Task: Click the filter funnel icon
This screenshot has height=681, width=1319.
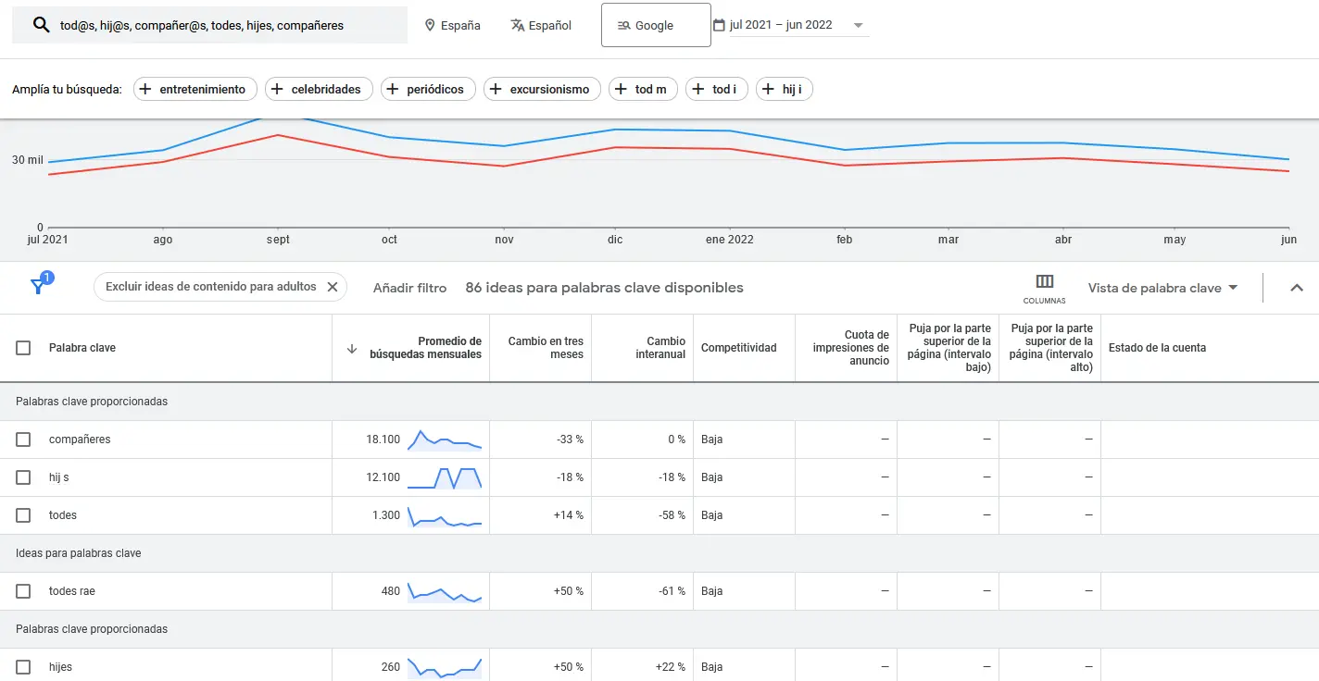Action: tap(38, 287)
